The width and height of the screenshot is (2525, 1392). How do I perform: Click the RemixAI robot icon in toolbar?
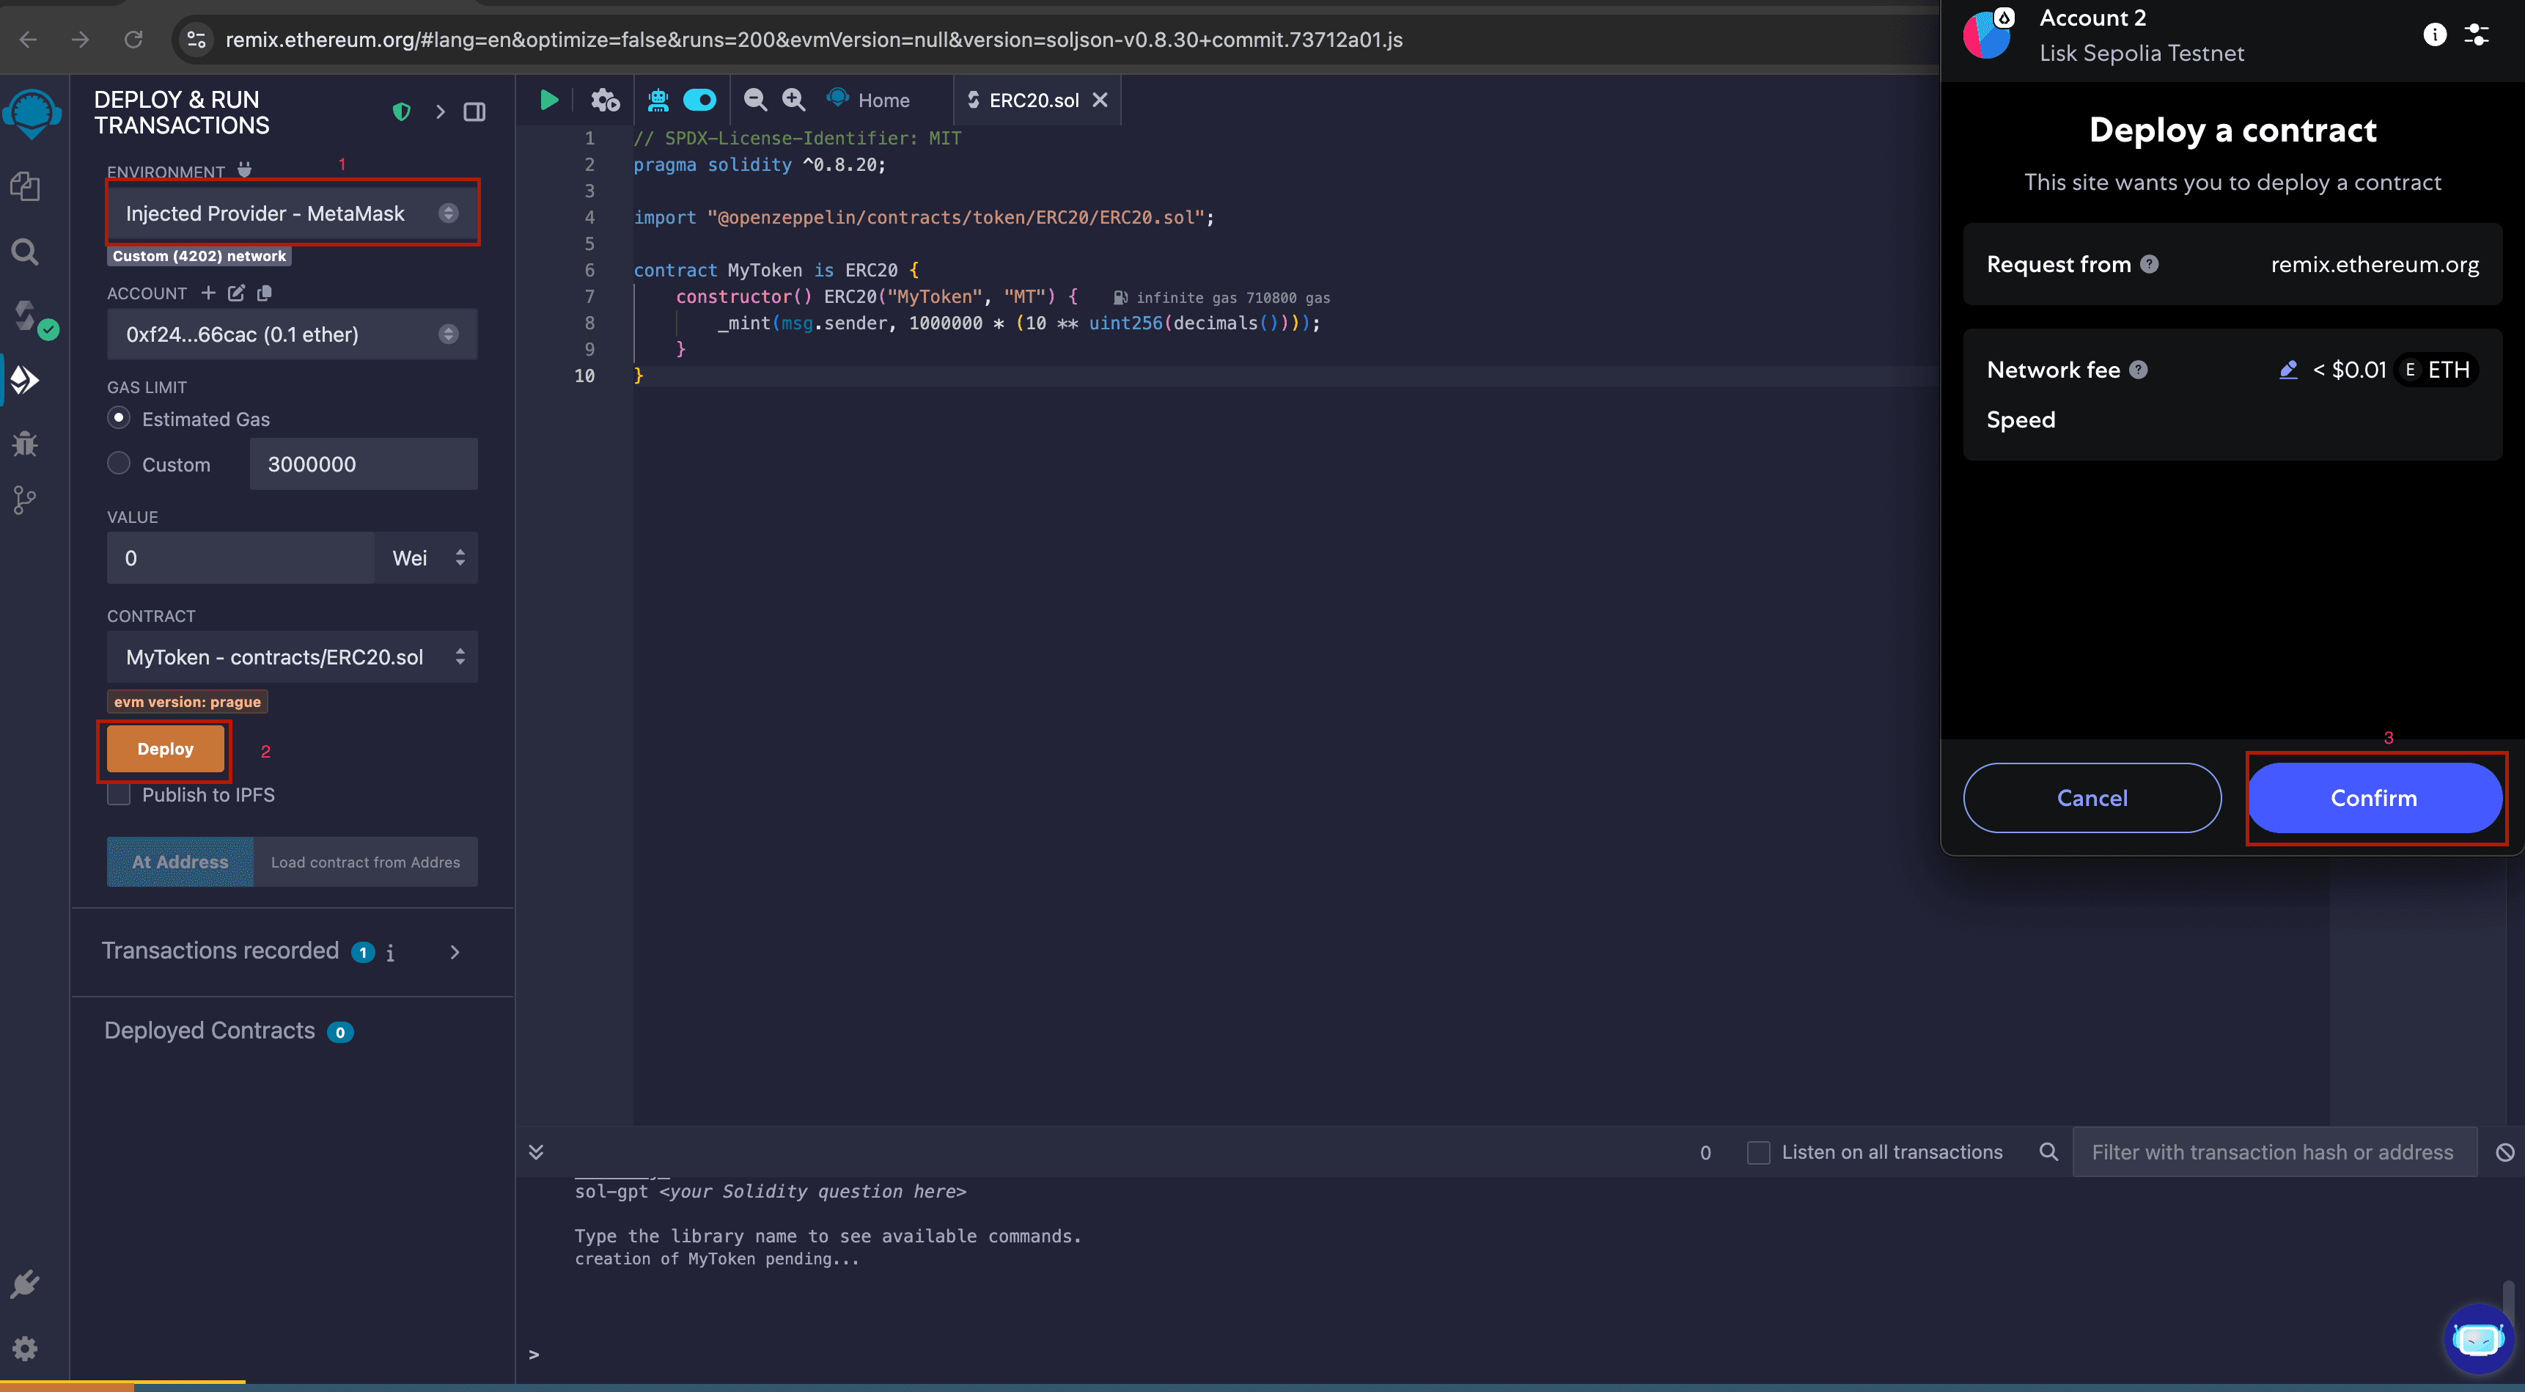[658, 100]
